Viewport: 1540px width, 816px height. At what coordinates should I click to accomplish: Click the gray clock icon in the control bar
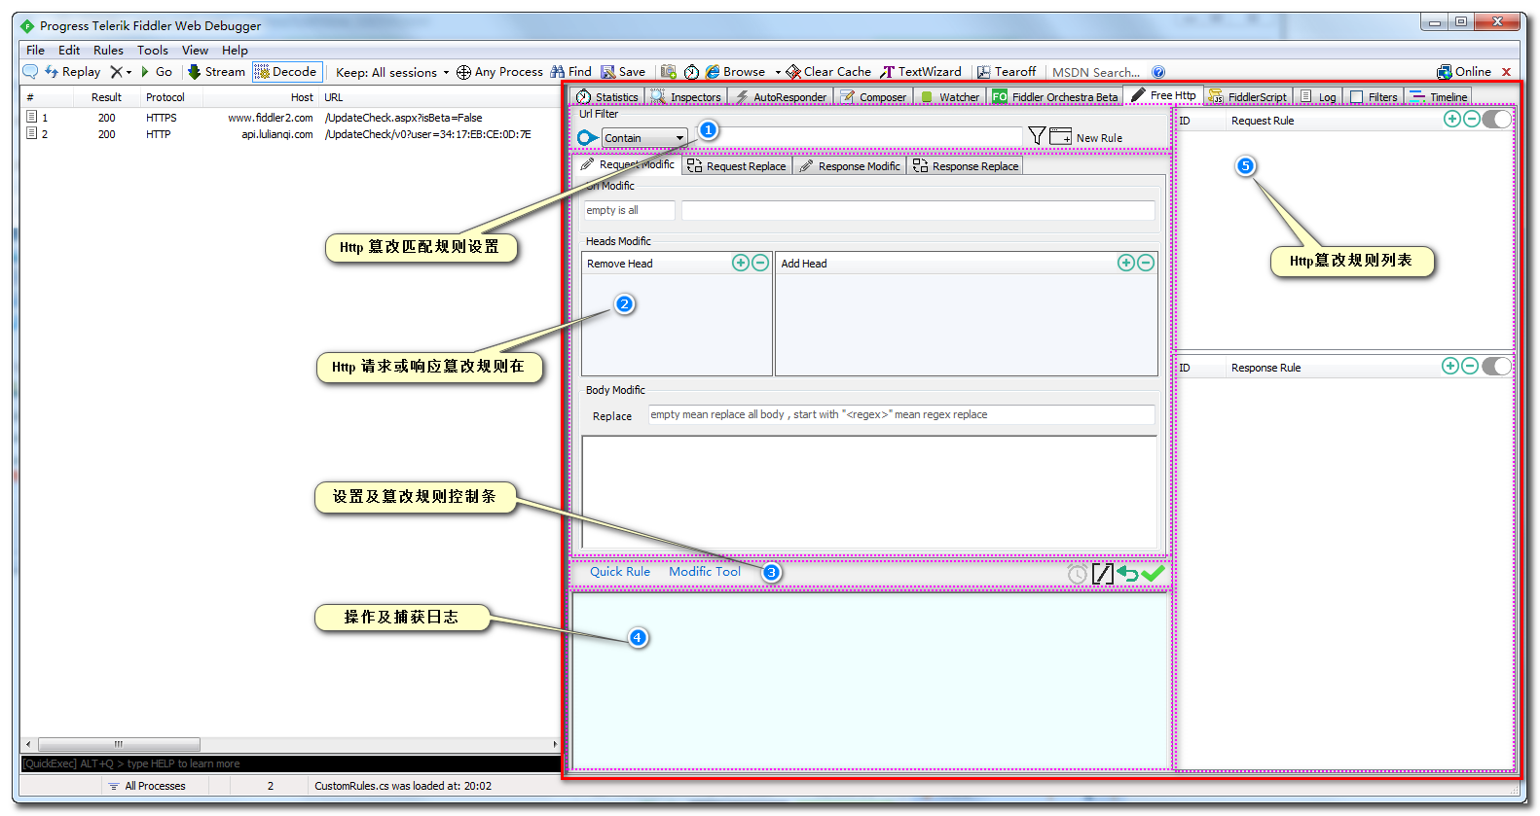[1078, 574]
